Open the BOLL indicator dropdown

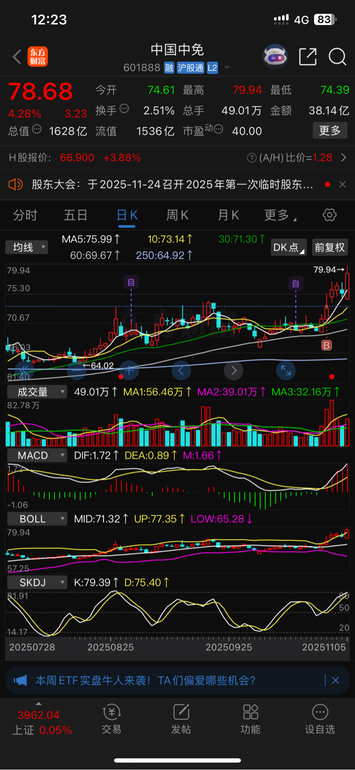[x=37, y=519]
